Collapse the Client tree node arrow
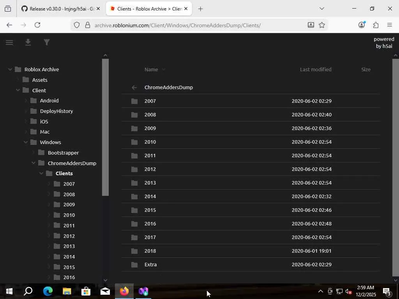The image size is (399, 299). tap(18, 90)
